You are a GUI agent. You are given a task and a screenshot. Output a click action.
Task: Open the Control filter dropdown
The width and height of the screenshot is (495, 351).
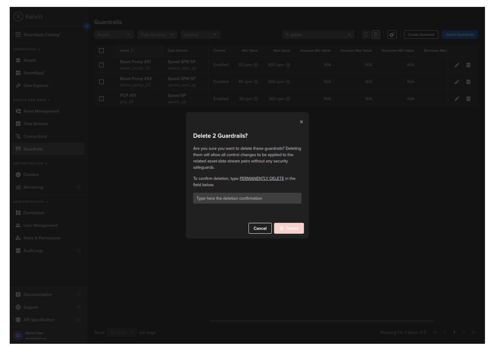[x=200, y=35]
